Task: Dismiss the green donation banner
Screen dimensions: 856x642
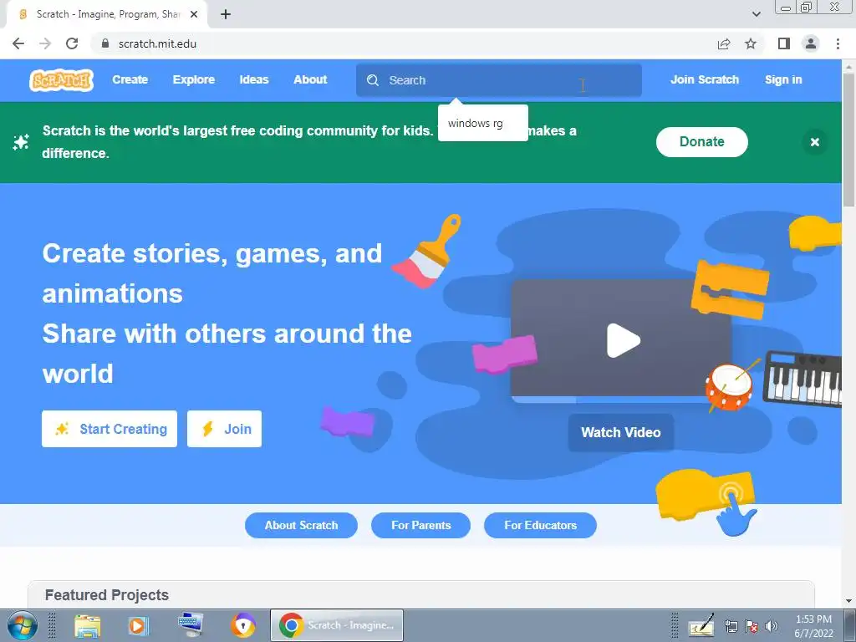Action: (x=814, y=142)
